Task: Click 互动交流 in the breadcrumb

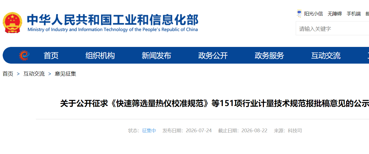Action: (x=34, y=74)
